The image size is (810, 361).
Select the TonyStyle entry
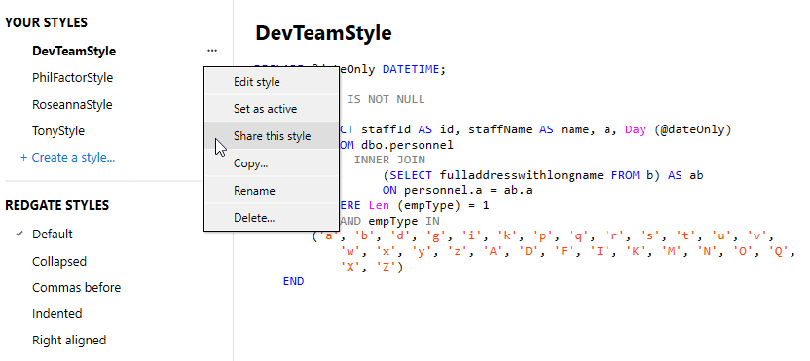click(x=58, y=131)
